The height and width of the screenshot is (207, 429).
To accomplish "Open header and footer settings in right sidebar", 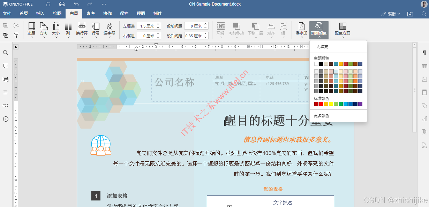I will (424, 92).
